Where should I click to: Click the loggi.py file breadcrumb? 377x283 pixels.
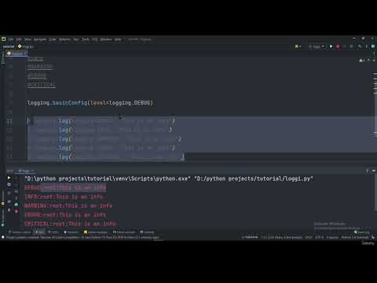point(26,46)
